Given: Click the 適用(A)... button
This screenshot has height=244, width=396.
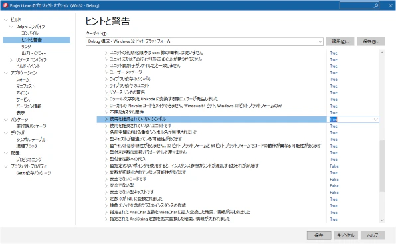Looking at the screenshot, I should tap(340, 41).
